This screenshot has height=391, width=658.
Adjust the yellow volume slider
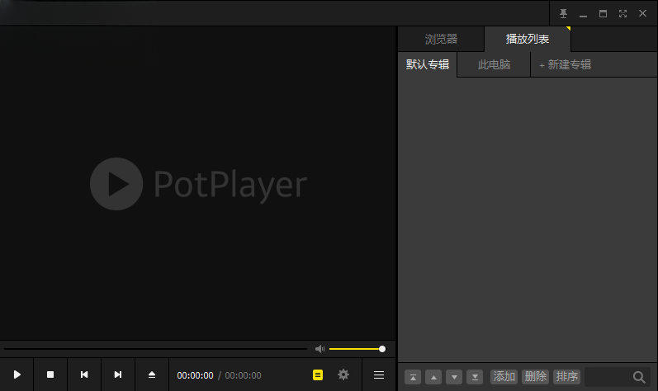coord(357,349)
